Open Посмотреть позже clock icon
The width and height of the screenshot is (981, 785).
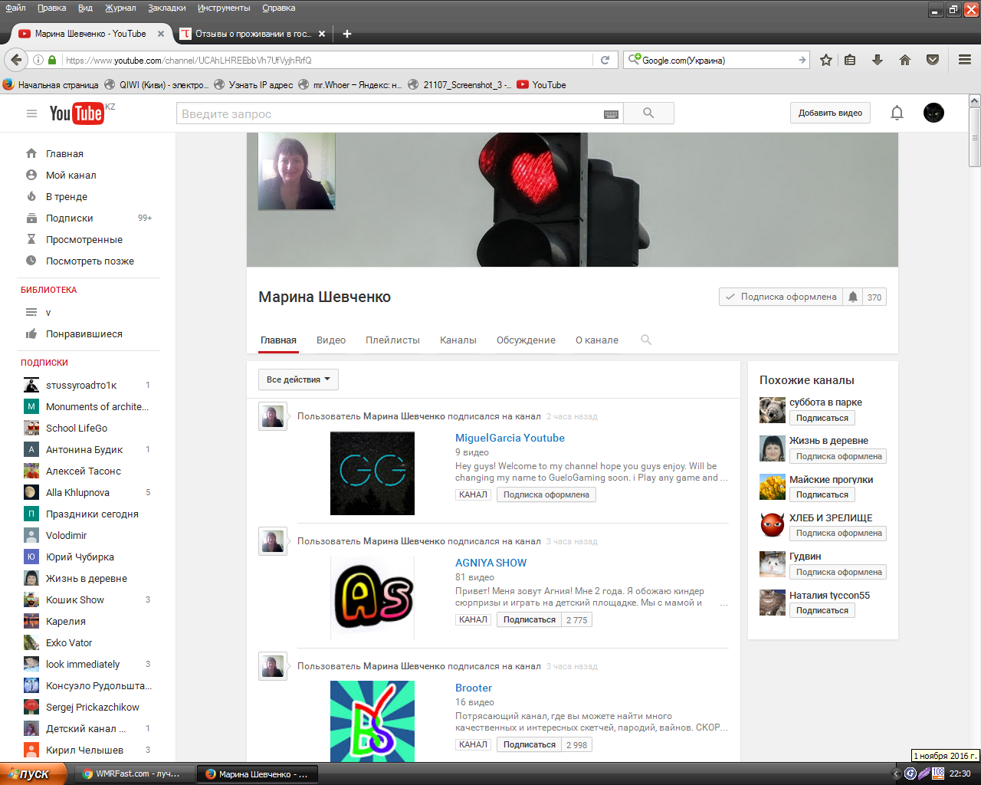tap(31, 261)
